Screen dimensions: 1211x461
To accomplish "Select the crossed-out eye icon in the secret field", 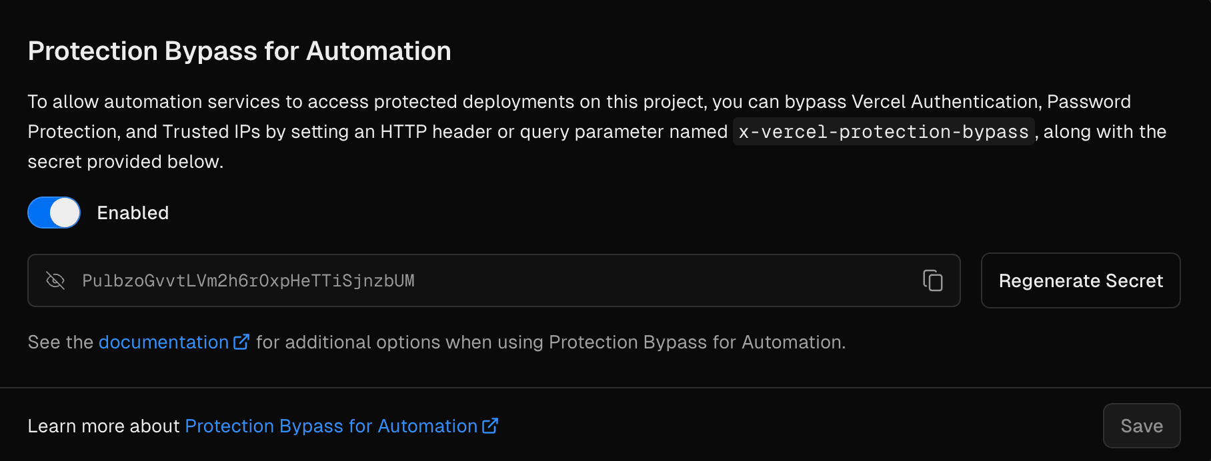I will 56,280.
